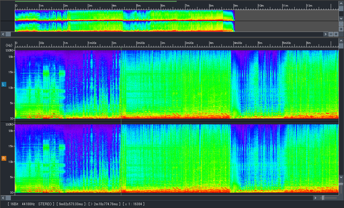Click the vertical zoom-out minus button in overview
Screen dimensions: 344x208
coord(341,24)
